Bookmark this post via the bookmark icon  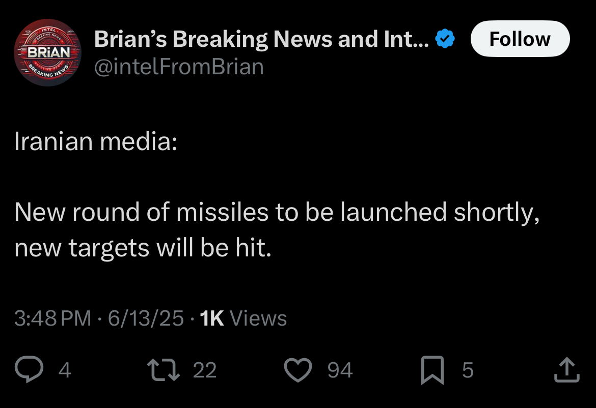tap(432, 370)
